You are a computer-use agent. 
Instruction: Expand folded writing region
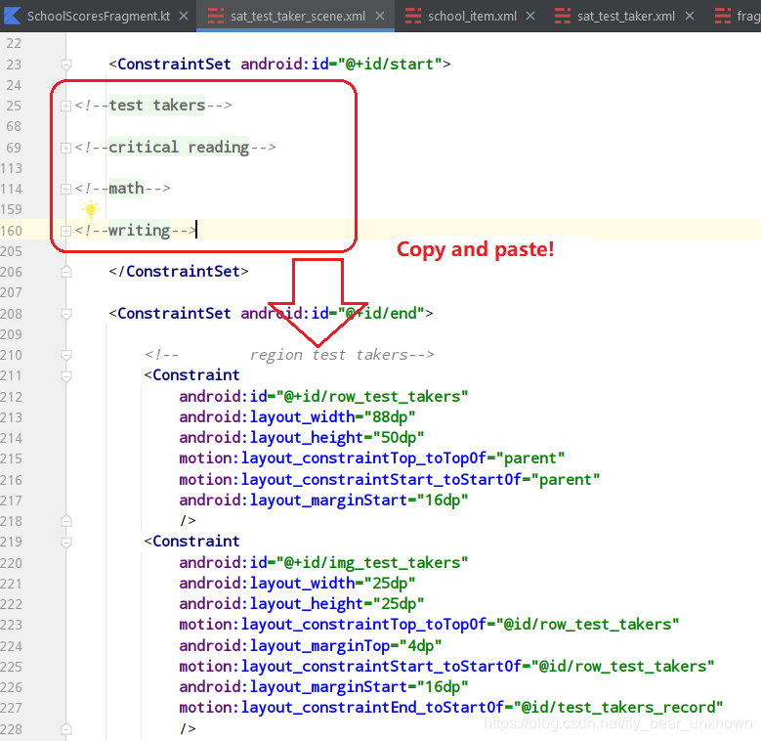click(x=65, y=231)
